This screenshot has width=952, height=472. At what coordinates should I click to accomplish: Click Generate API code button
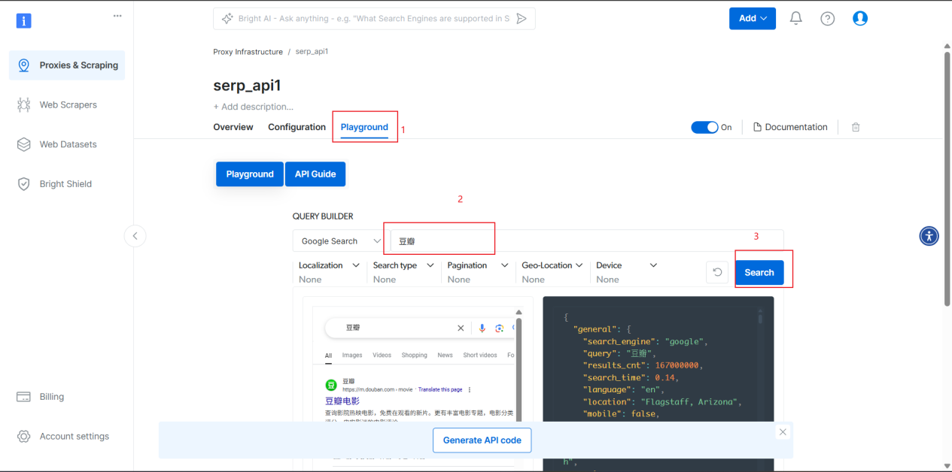click(482, 440)
